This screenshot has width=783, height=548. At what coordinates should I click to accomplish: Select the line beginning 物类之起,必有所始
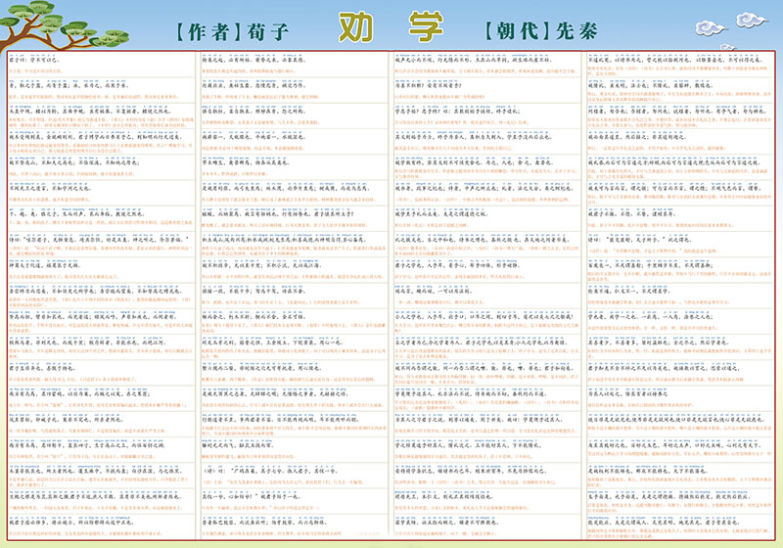[x=253, y=60]
